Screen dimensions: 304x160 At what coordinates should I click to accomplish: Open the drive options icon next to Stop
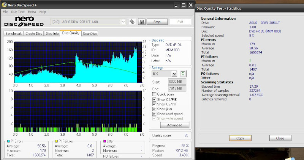coord(132,22)
